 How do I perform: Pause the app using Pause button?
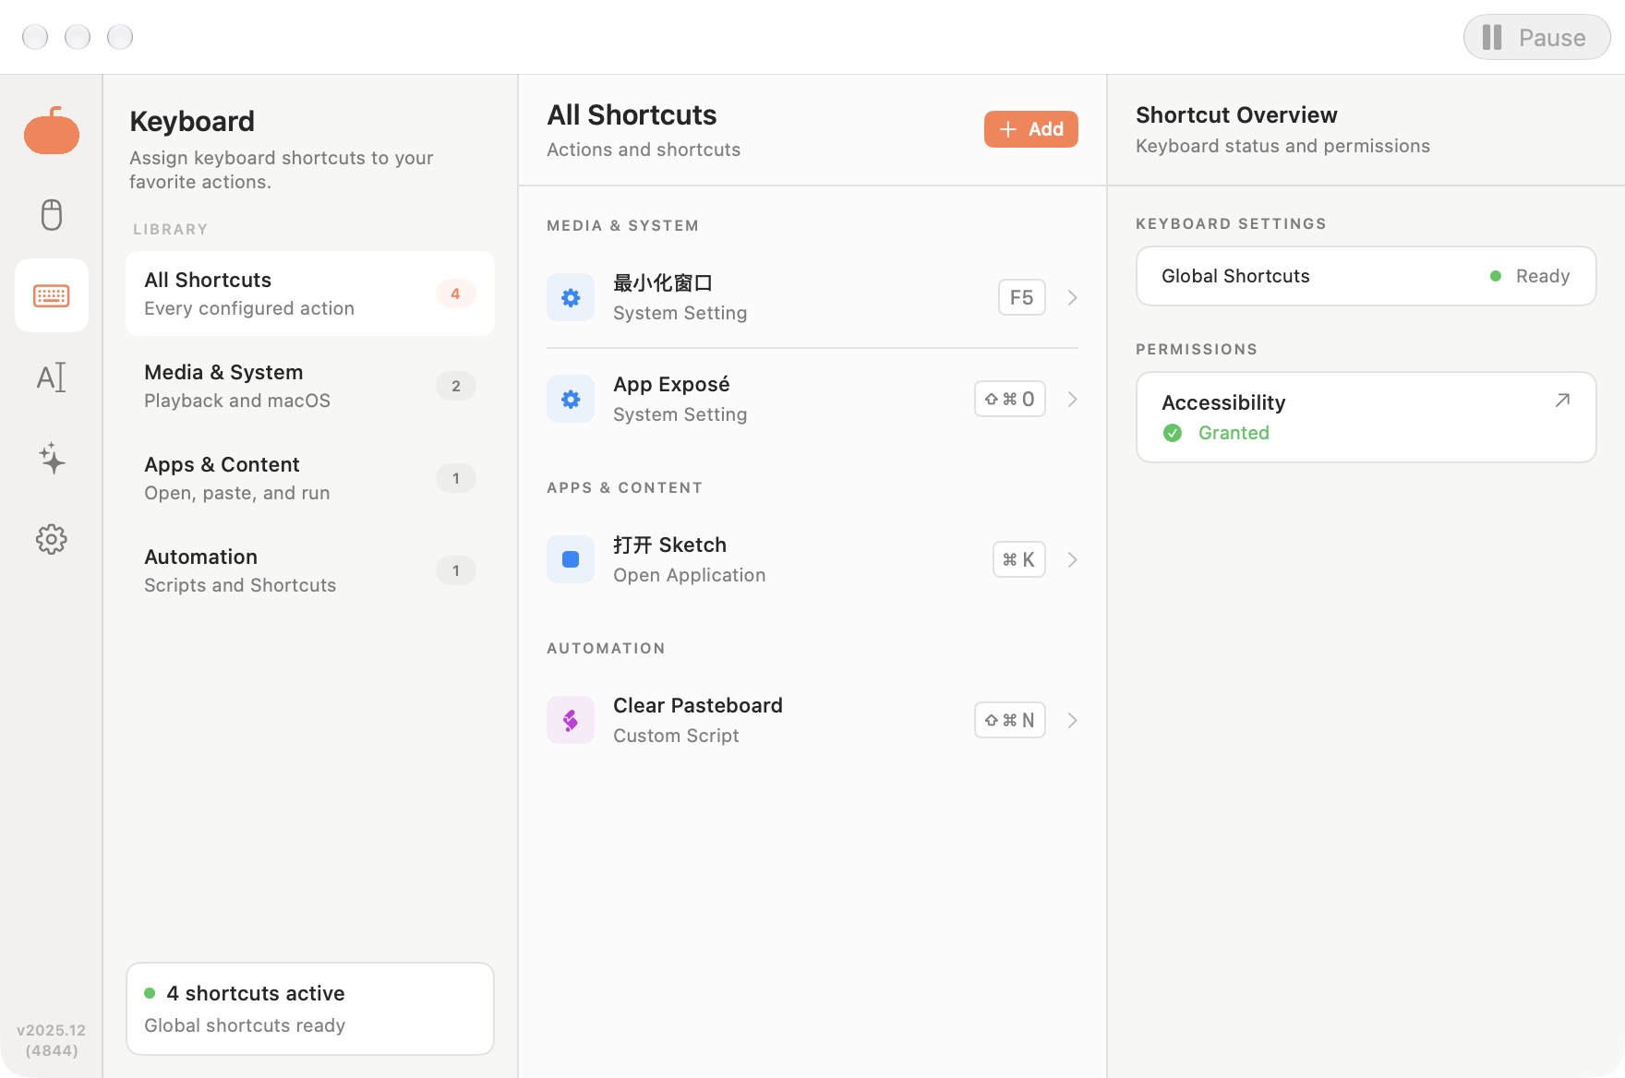[x=1536, y=37]
